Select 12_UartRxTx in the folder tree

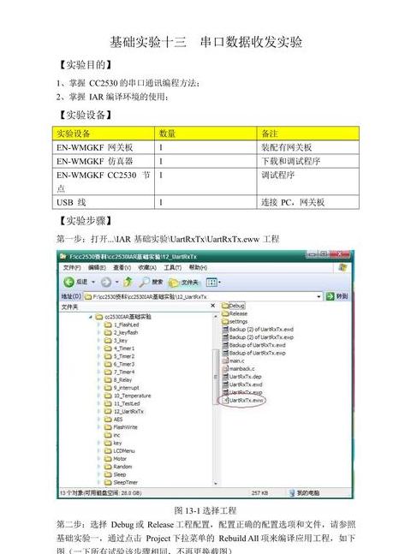124,411
